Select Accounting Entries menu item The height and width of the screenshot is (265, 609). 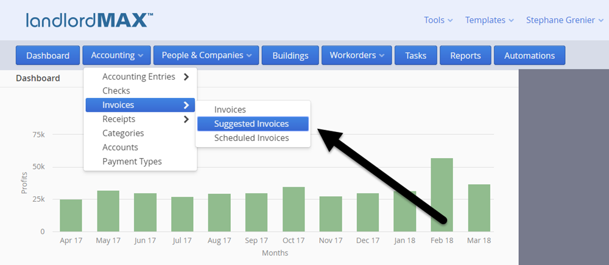(140, 77)
